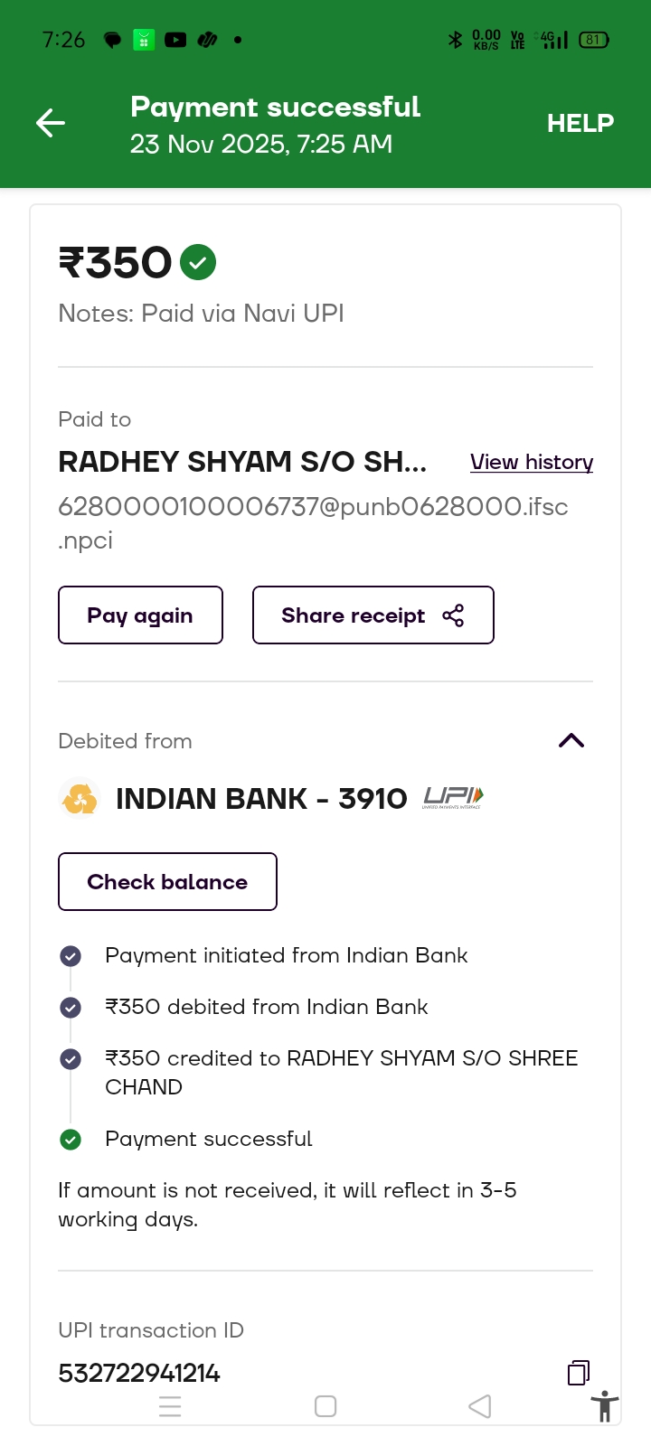Open HELP in the header

580,123
